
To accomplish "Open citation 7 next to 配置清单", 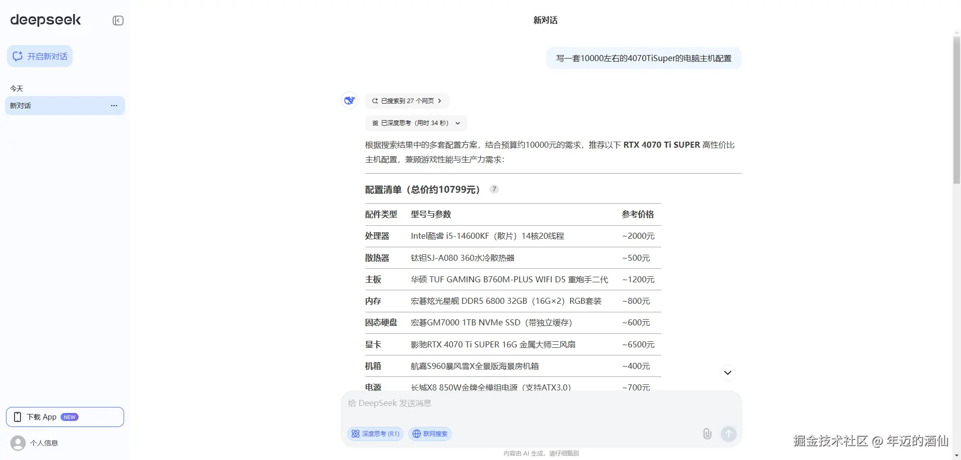I will [494, 189].
